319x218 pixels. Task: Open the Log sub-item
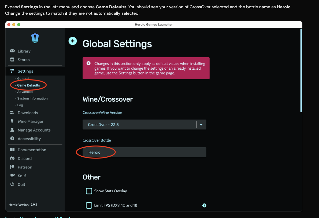coord(20,105)
